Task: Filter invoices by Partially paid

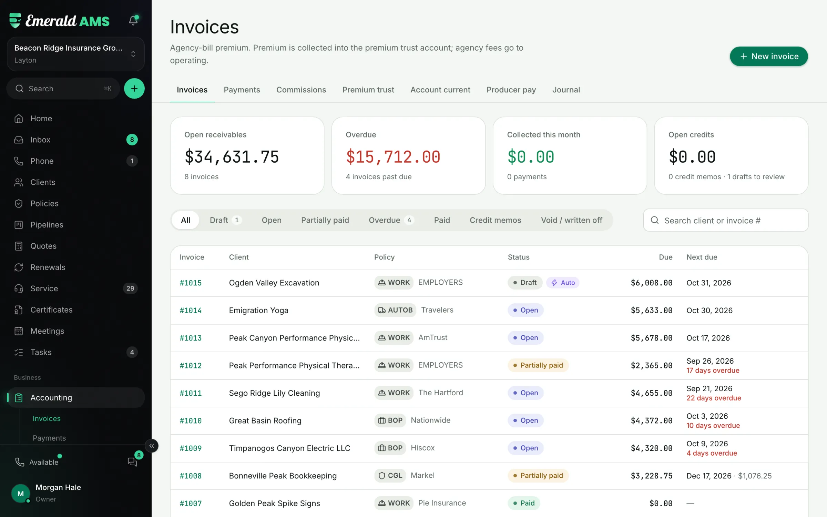Action: click(x=325, y=220)
